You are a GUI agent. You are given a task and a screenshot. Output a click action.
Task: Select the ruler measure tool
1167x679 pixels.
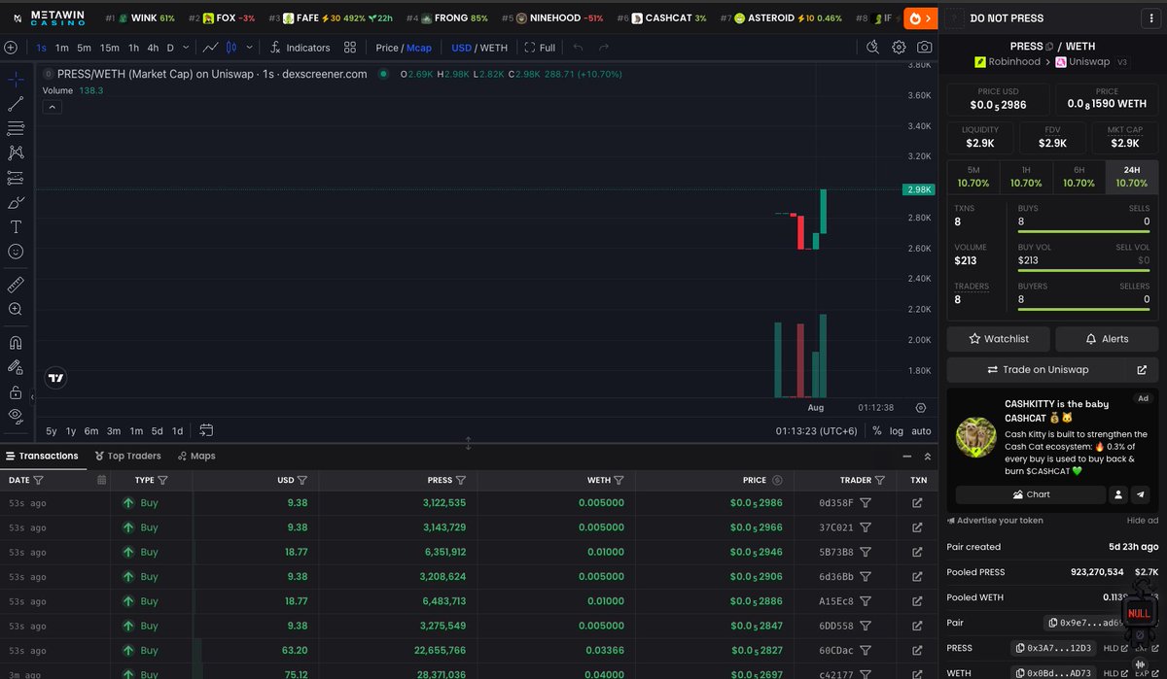[x=16, y=285]
